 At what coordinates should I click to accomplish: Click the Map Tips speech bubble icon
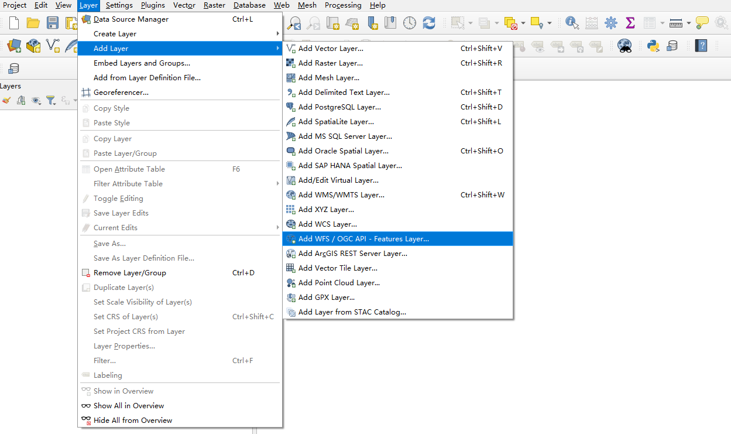click(x=702, y=23)
